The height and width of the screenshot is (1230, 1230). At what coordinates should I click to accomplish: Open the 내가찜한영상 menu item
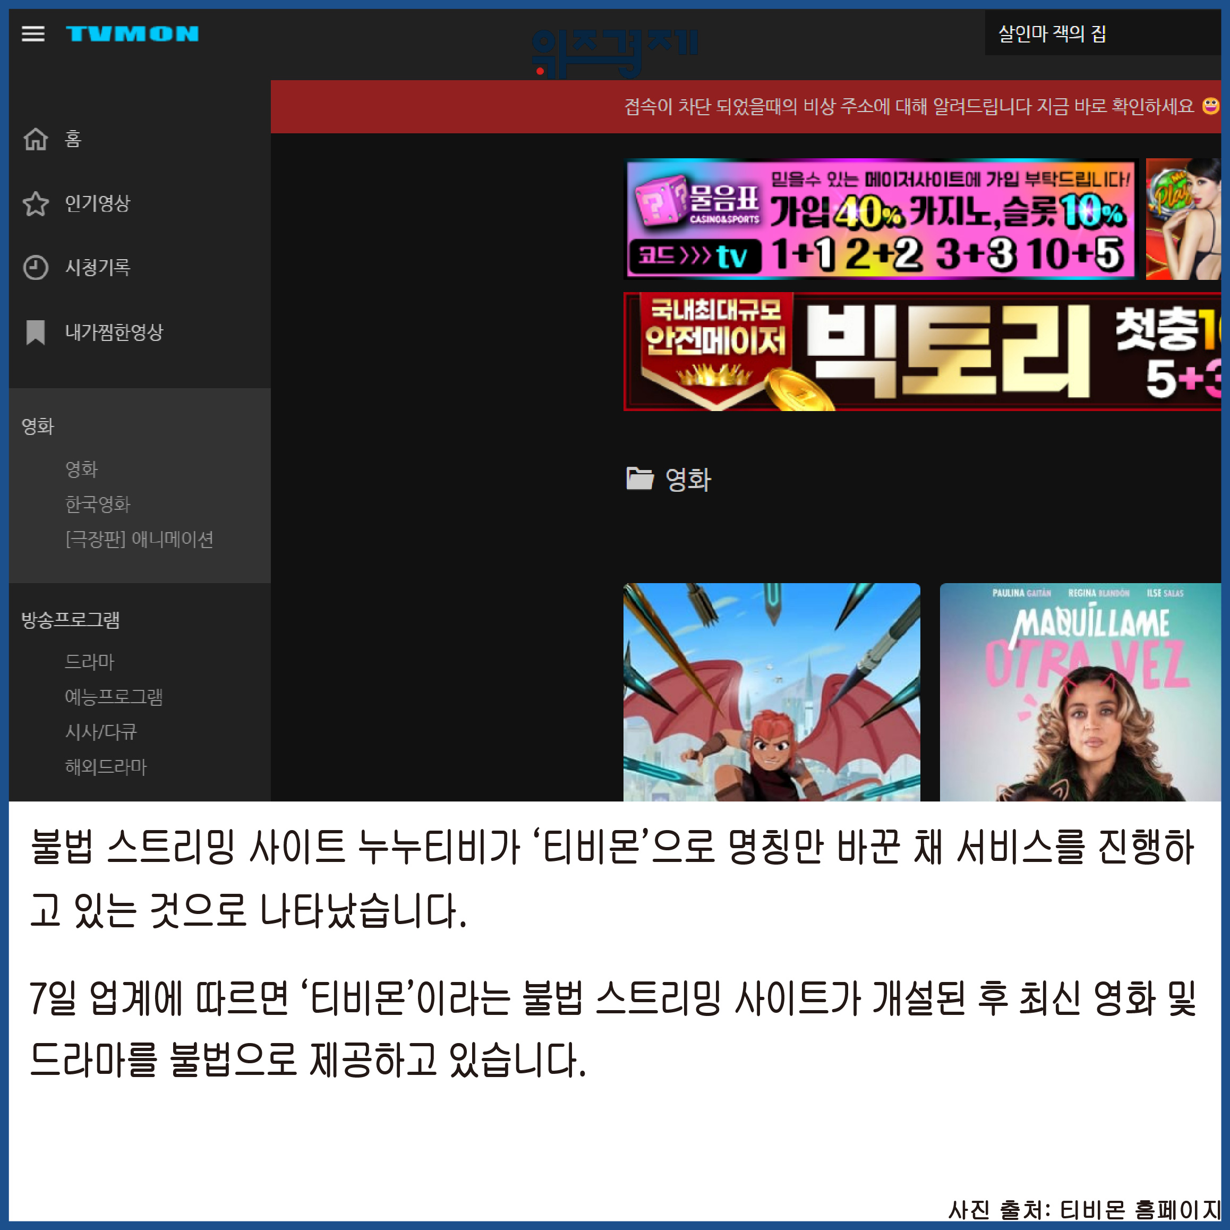(114, 332)
